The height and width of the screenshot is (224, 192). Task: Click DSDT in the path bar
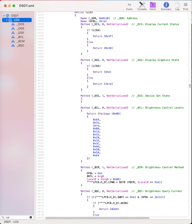tap(7, 222)
